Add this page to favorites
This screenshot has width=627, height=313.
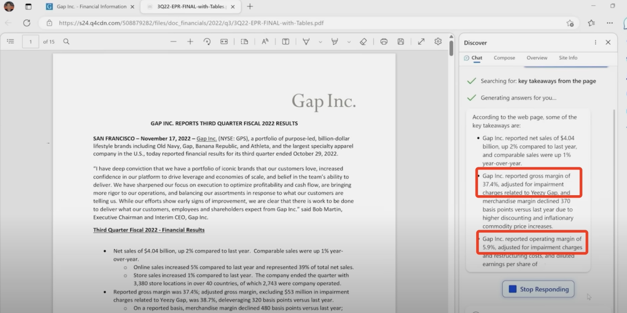570,23
